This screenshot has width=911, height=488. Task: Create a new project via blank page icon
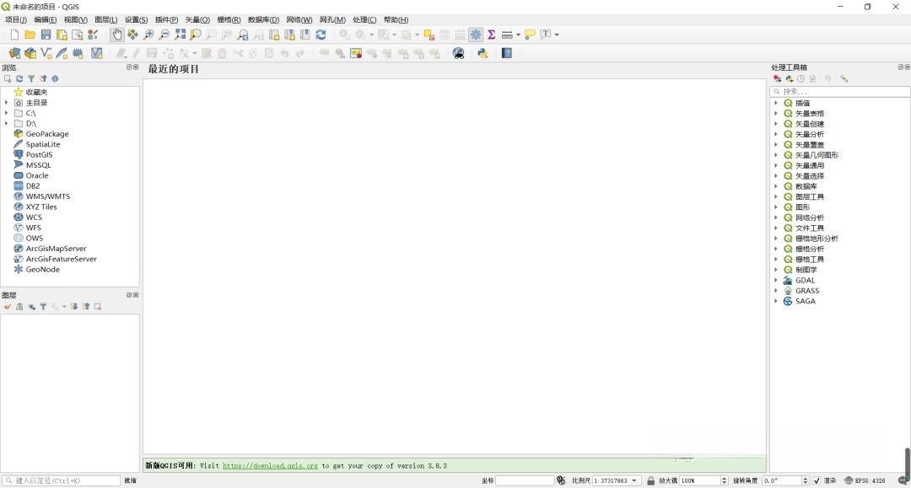point(14,35)
